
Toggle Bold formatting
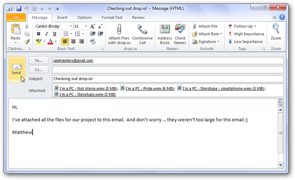pos(39,34)
